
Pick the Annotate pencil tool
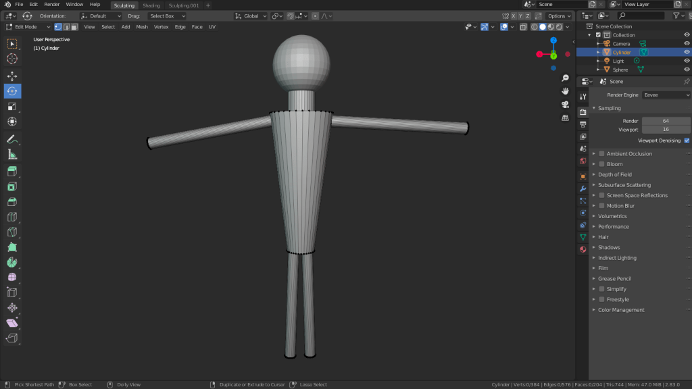pos(12,139)
